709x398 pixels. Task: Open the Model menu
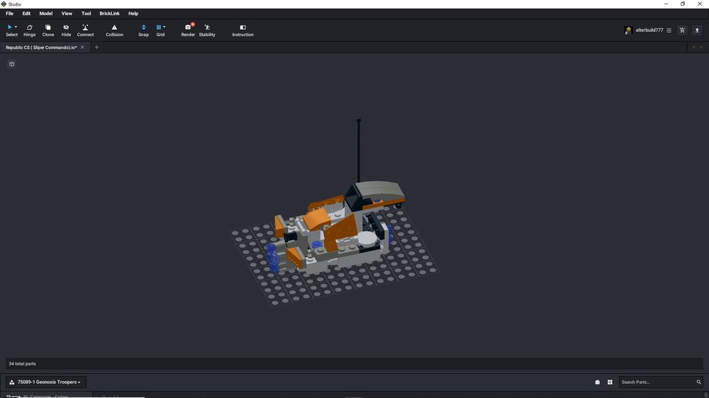45,13
